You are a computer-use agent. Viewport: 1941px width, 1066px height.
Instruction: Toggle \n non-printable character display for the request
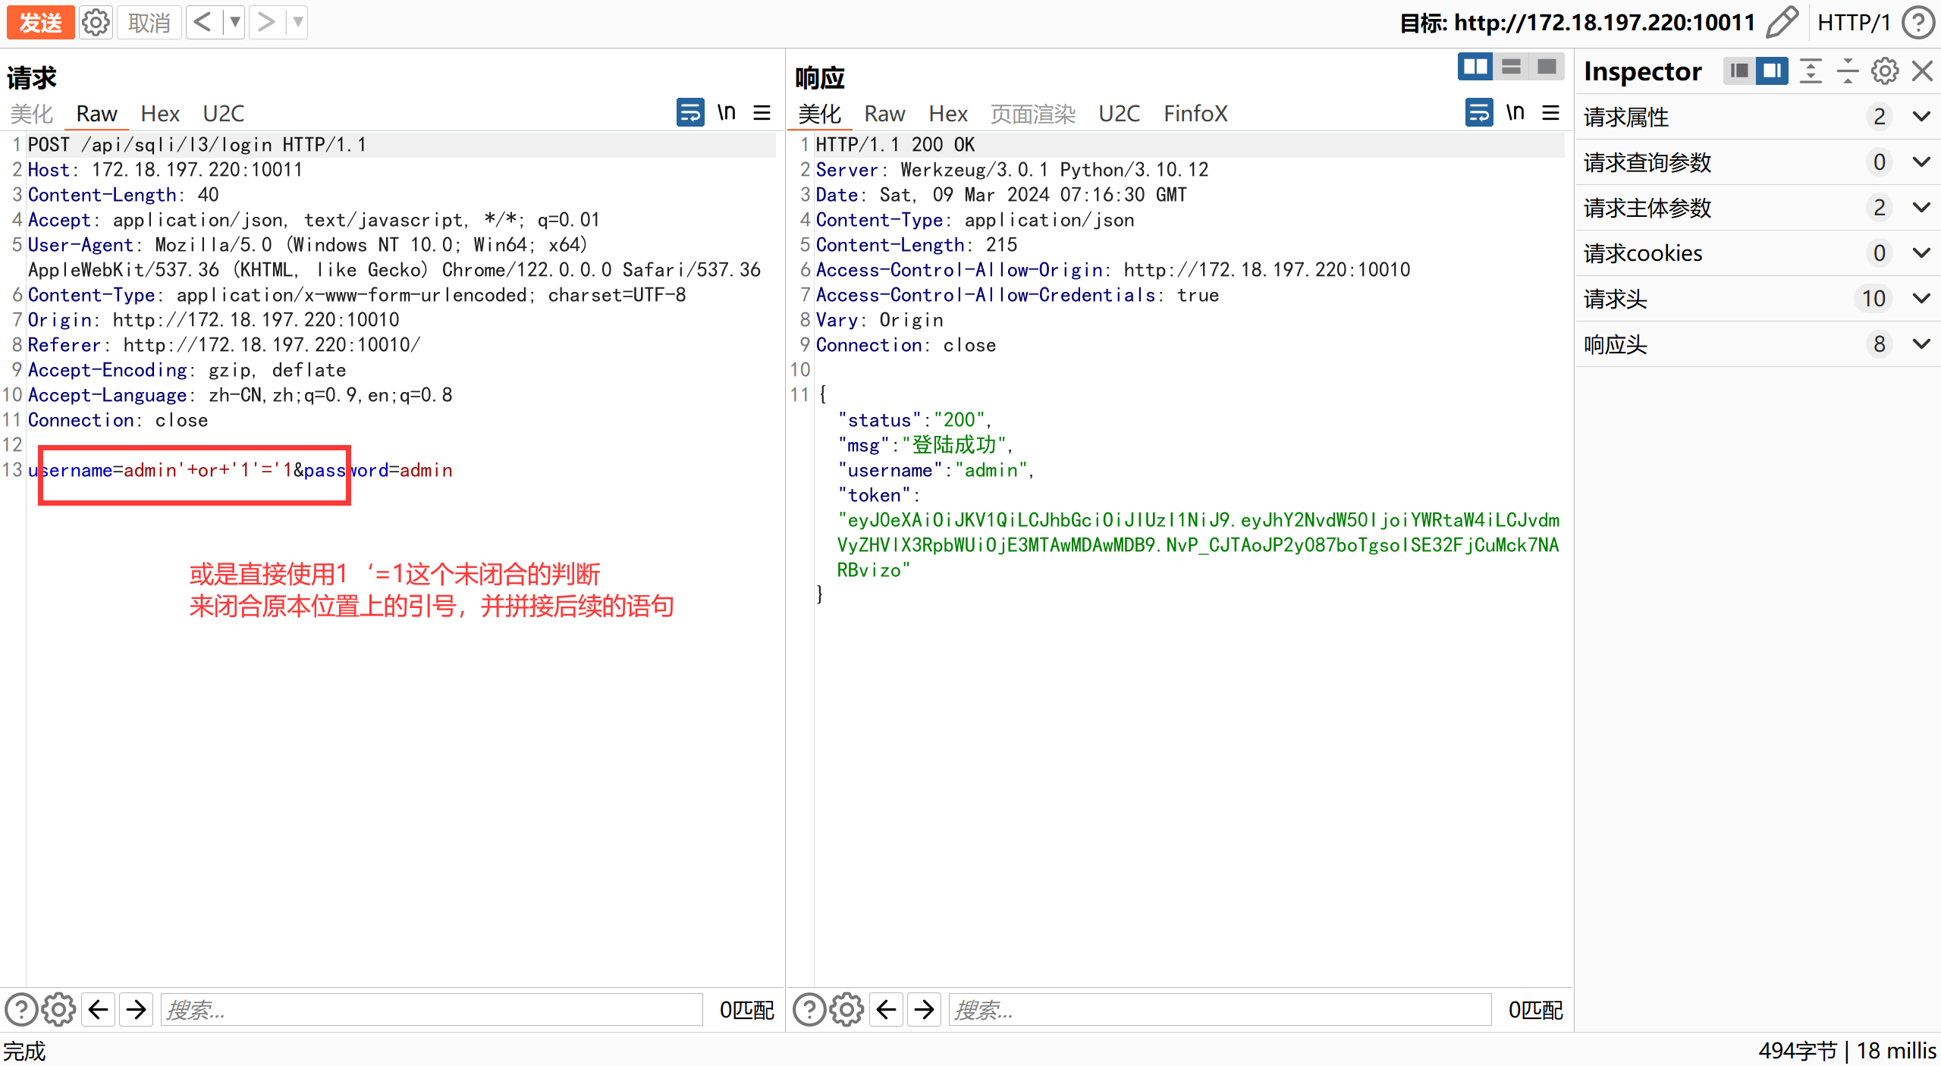(x=726, y=111)
